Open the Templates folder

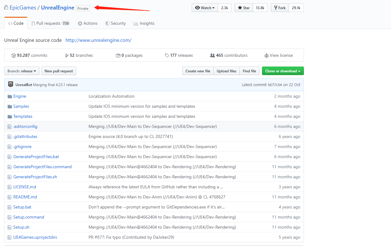point(23,116)
